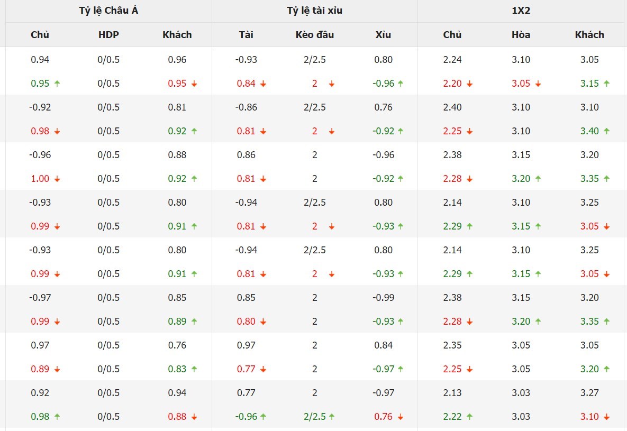The width and height of the screenshot is (627, 431).
Task: Click the green up arrow beside 0.95
Action: pyautogui.click(x=57, y=84)
